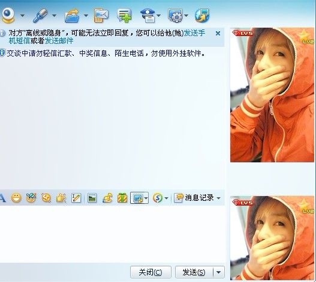Click the safety warning text about 汇款

click(106, 54)
